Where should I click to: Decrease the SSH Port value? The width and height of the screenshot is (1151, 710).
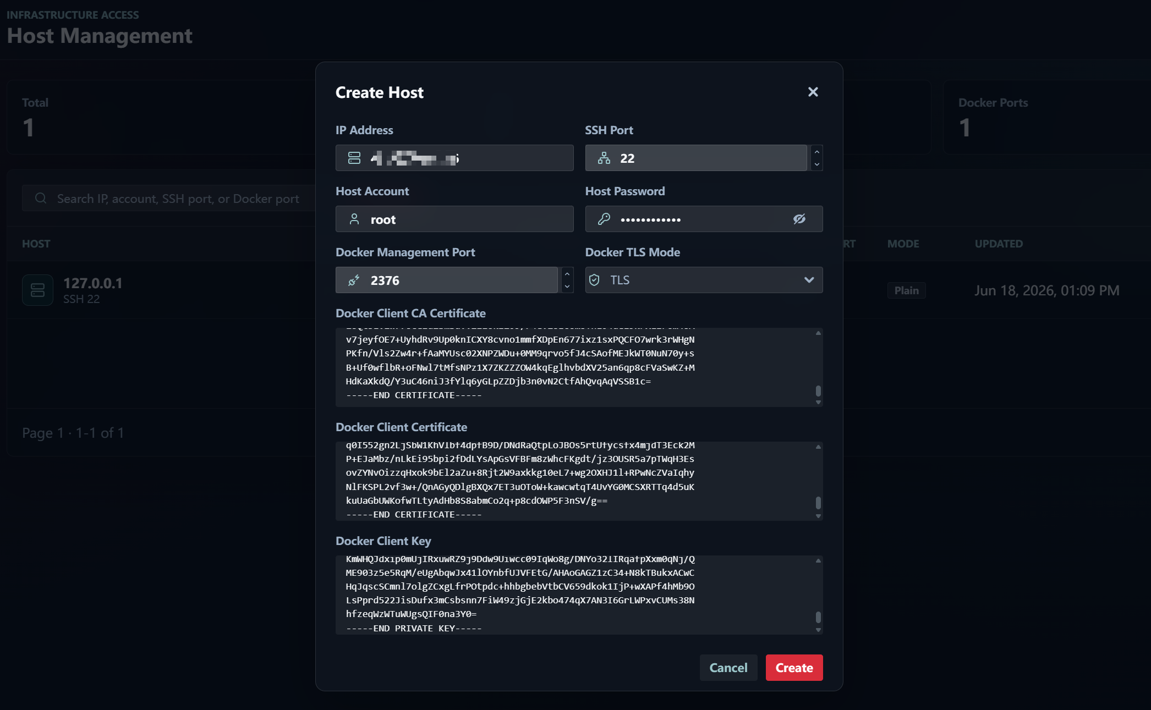(x=817, y=164)
